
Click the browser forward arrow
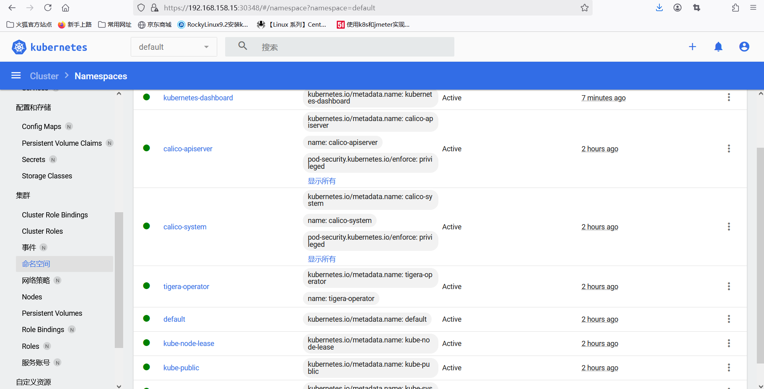tap(29, 8)
